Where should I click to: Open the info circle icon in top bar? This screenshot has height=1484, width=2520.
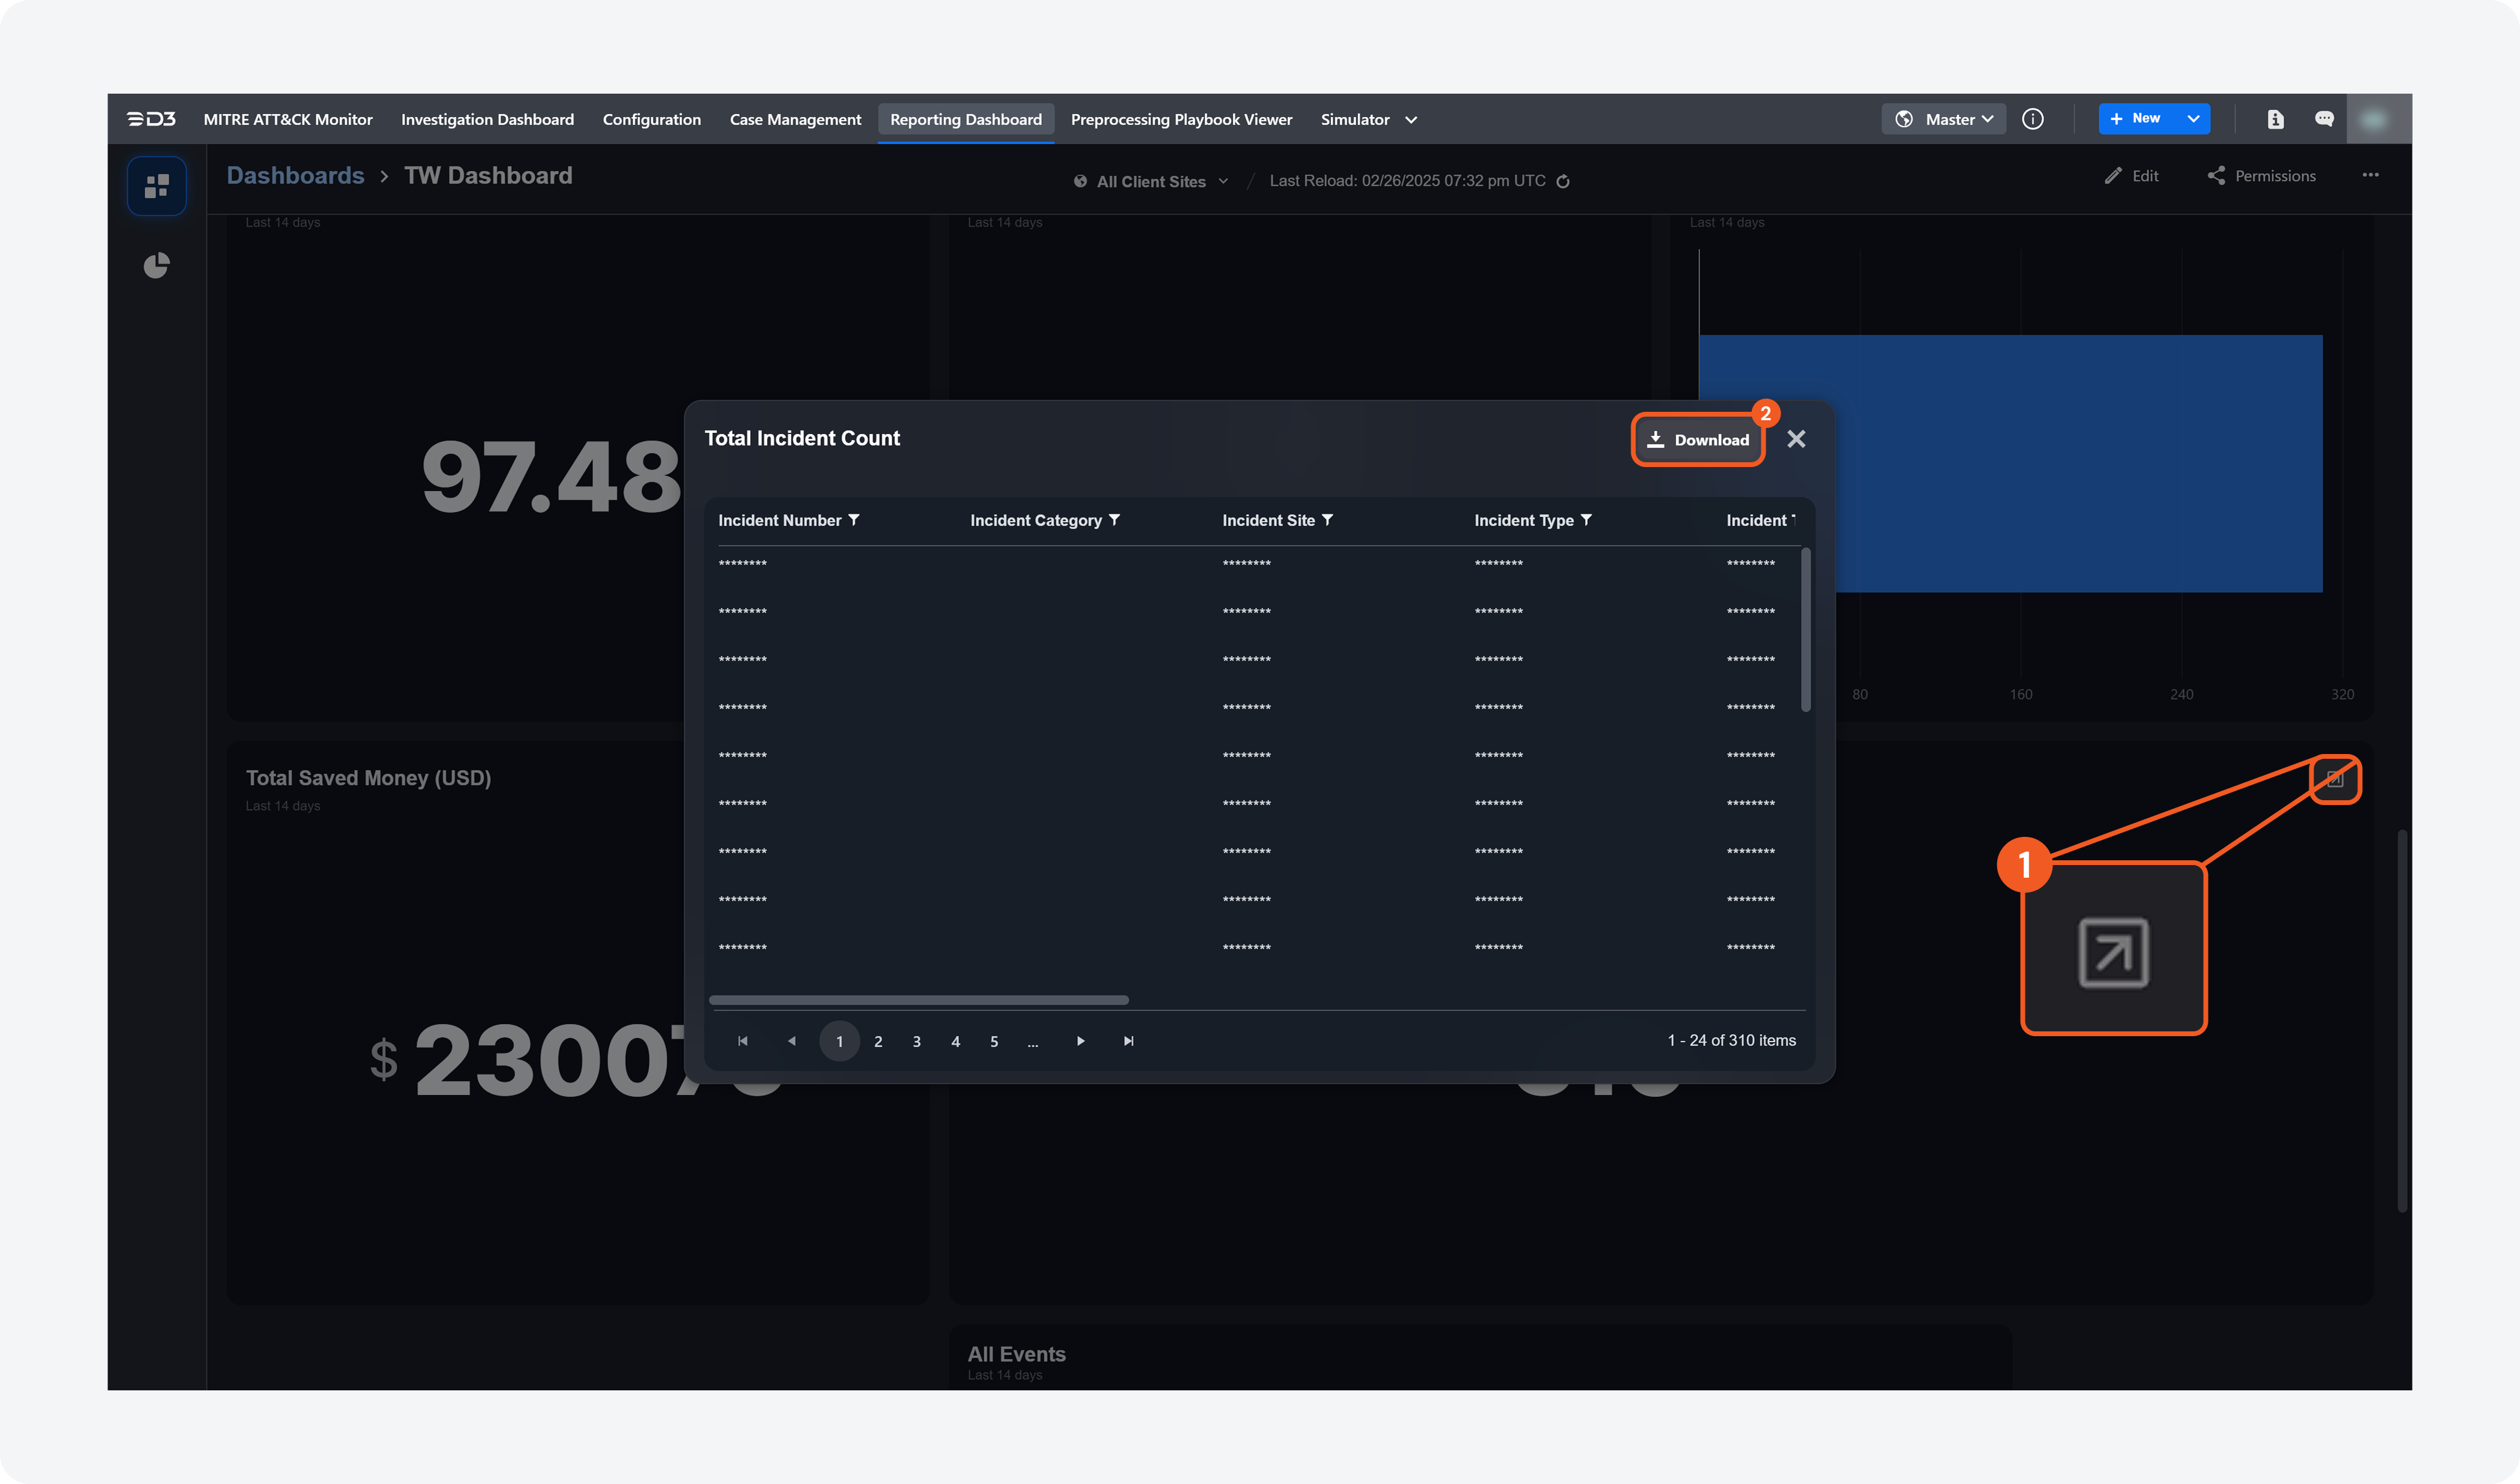[x=2032, y=119]
